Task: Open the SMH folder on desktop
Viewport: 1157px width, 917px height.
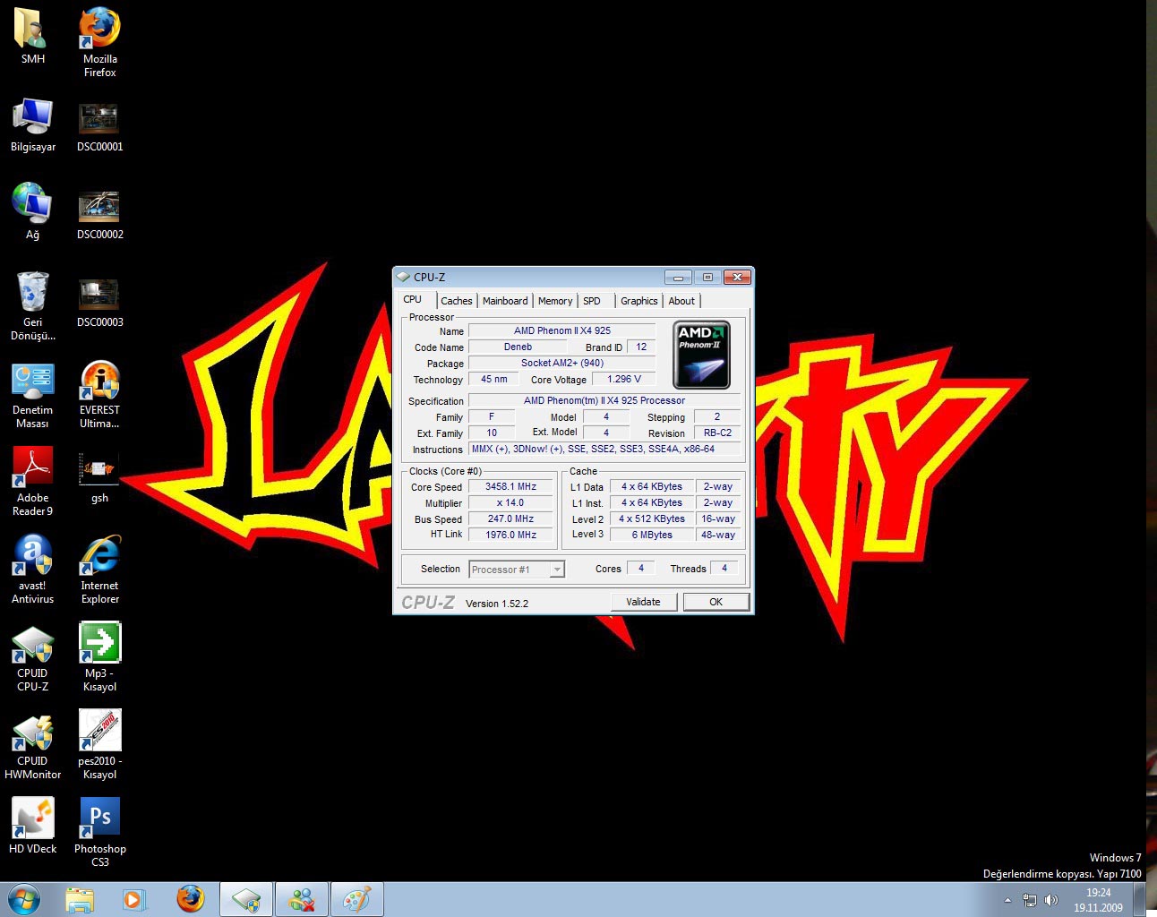Action: click(x=32, y=36)
